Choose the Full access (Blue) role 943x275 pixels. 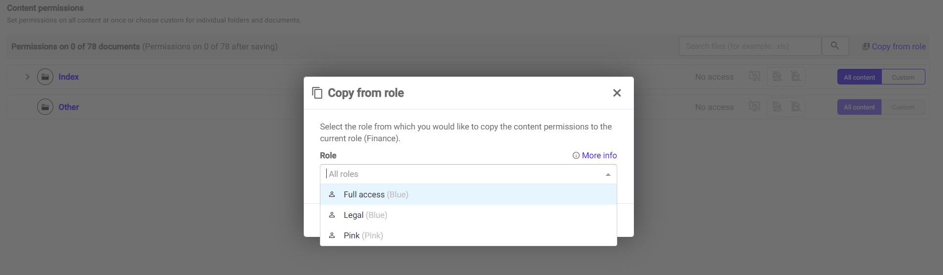[376, 194]
